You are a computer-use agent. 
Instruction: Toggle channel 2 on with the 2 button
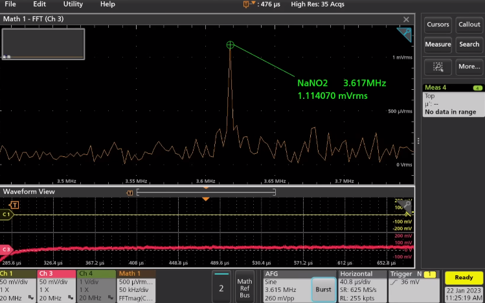coord(221,288)
